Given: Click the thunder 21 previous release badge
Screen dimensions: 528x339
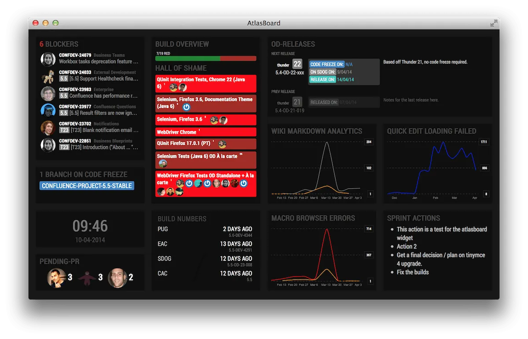Looking at the screenshot, I should point(297,102).
